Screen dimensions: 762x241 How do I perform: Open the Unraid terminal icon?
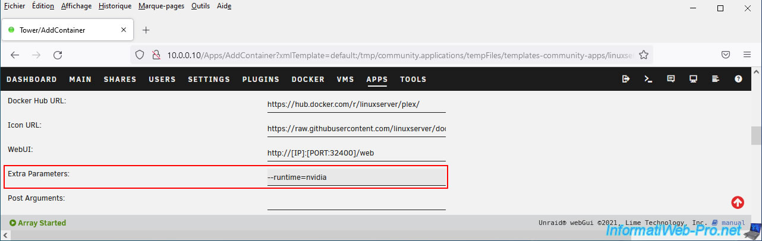pyautogui.click(x=648, y=79)
